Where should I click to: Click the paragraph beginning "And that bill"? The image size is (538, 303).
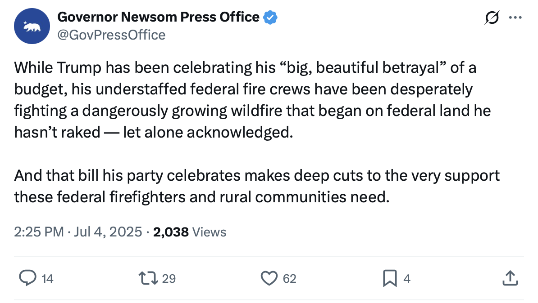point(257,186)
